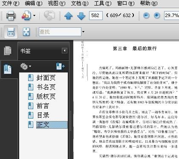Open the 文档(D) menu
This screenshot has height=159, width=179.
click(80, 3)
